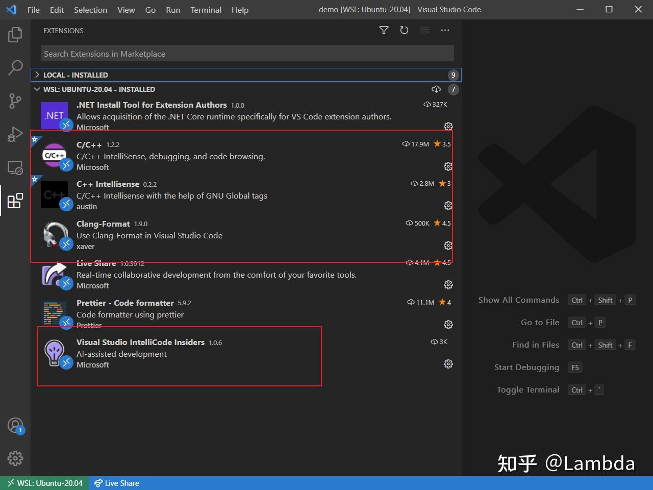Image resolution: width=653 pixels, height=490 pixels.
Task: Open the manage gear for the C/C++ extension
Action: [447, 166]
